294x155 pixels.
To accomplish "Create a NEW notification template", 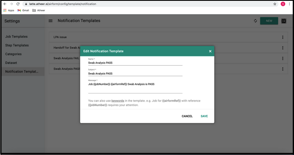I will pyautogui.click(x=269, y=21).
